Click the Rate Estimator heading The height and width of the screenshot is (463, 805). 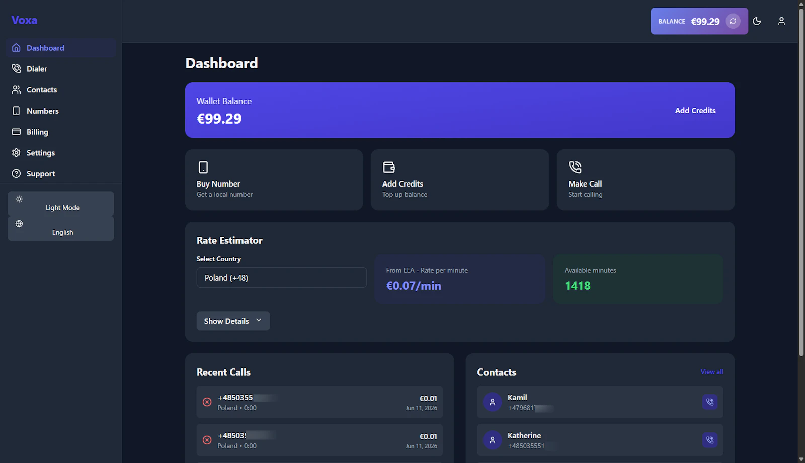229,240
